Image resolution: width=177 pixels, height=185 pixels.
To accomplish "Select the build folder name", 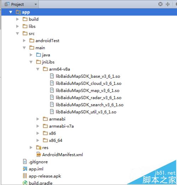I will 34,19.
